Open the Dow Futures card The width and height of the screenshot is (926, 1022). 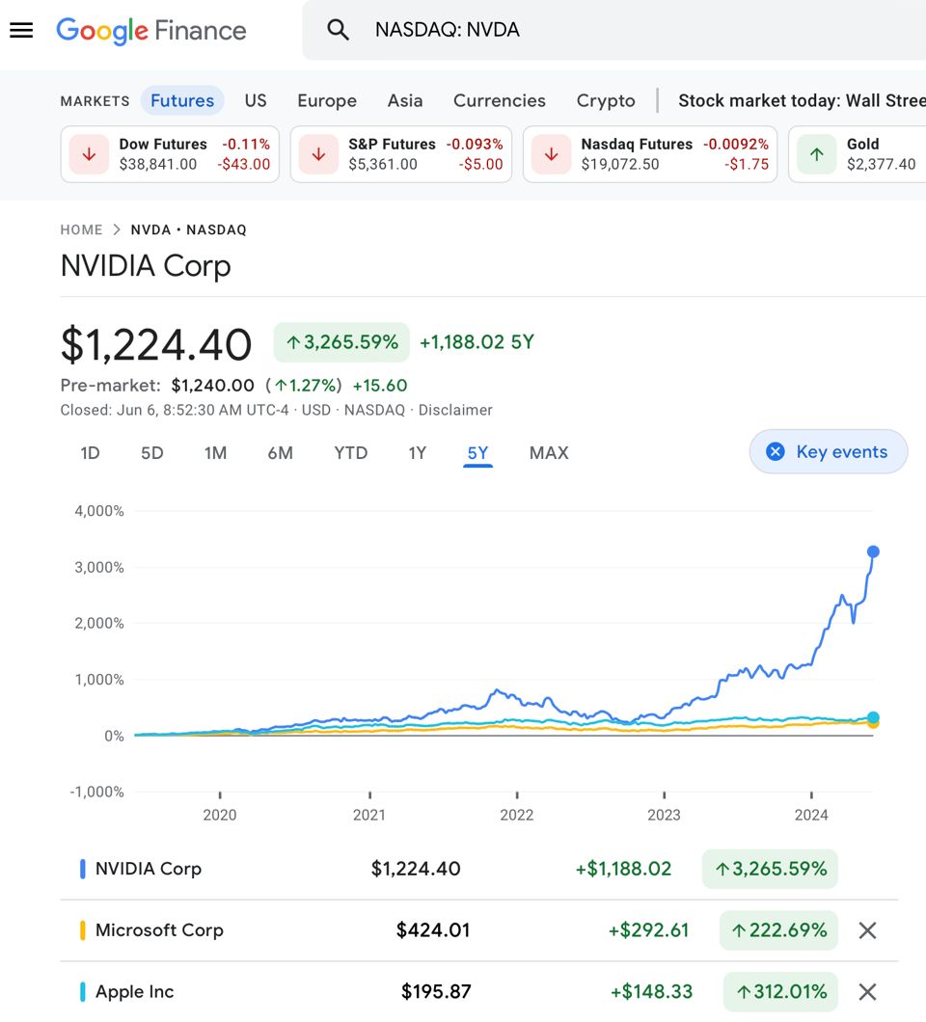click(170, 154)
